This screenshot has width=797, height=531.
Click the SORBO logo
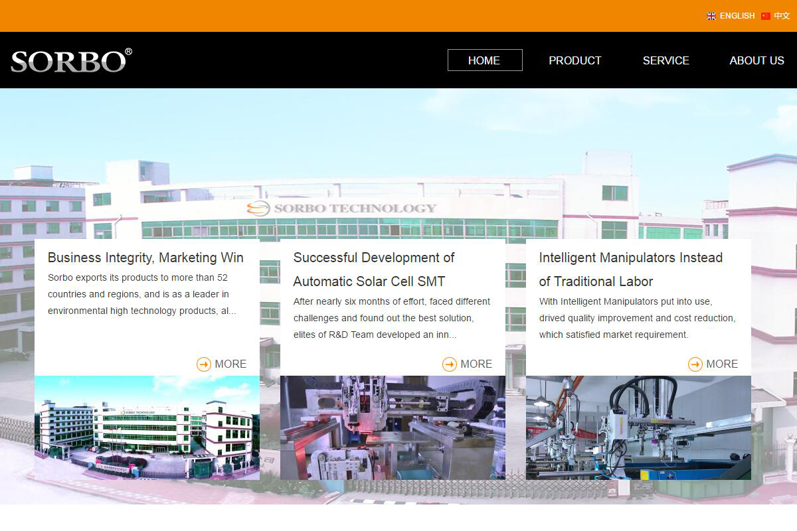[71, 60]
